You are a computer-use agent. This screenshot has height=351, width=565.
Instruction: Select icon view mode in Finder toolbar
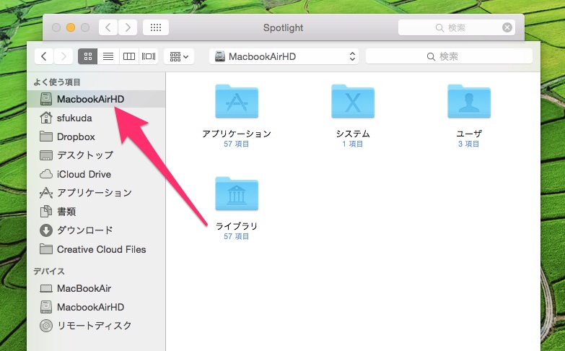pyautogui.click(x=88, y=56)
